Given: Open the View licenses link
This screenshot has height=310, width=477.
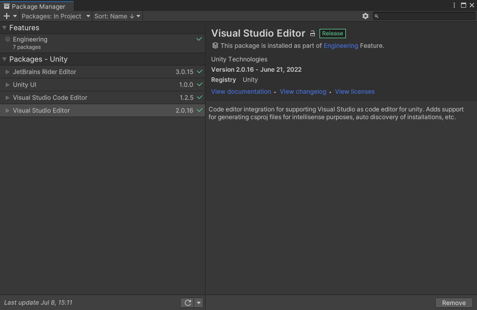Looking at the screenshot, I should pos(355,91).
